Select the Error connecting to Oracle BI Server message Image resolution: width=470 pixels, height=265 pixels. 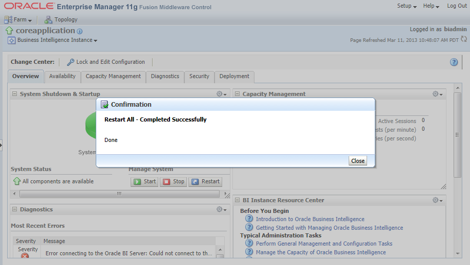(129, 253)
